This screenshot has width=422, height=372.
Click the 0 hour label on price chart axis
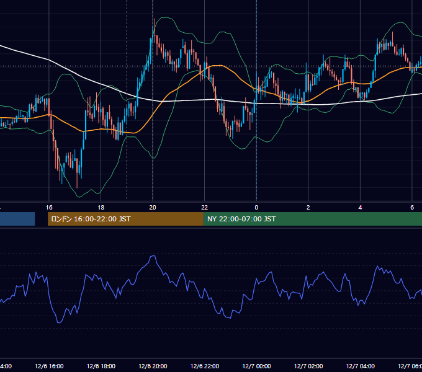[x=256, y=208]
